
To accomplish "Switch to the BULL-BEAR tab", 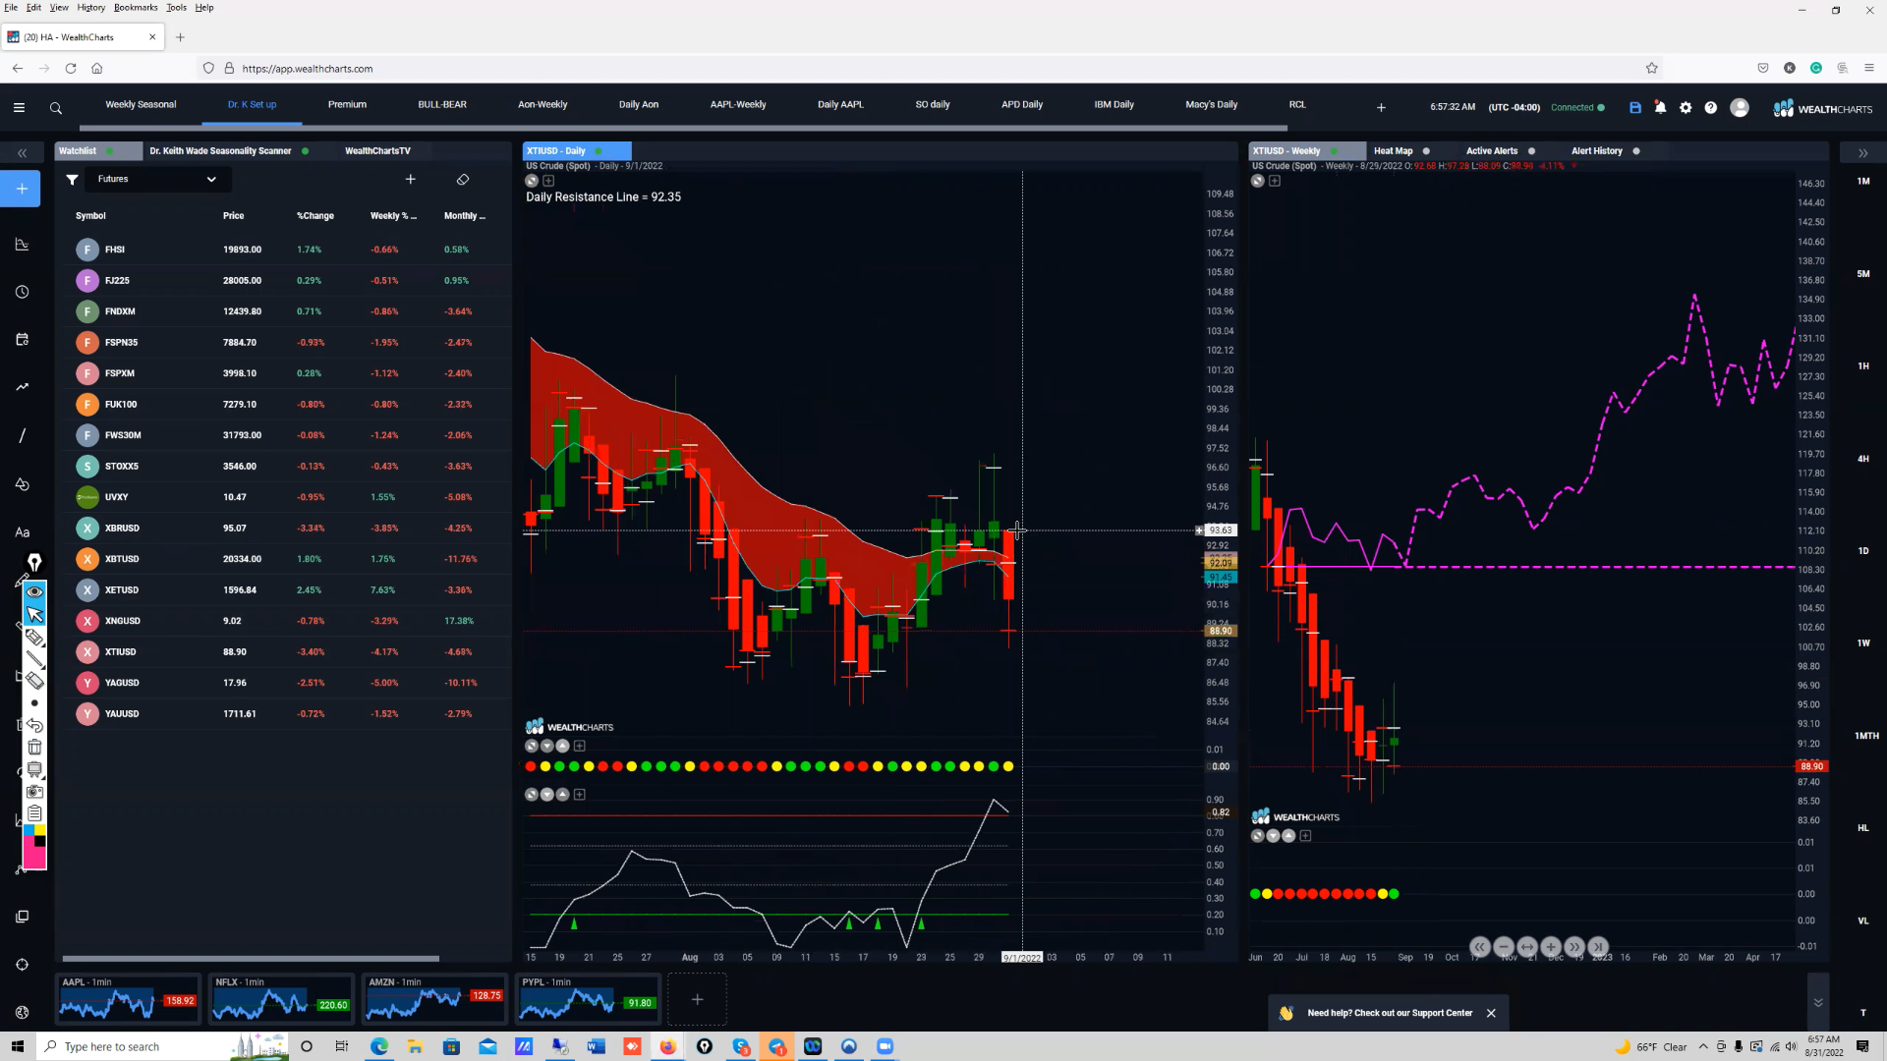I will [442, 104].
